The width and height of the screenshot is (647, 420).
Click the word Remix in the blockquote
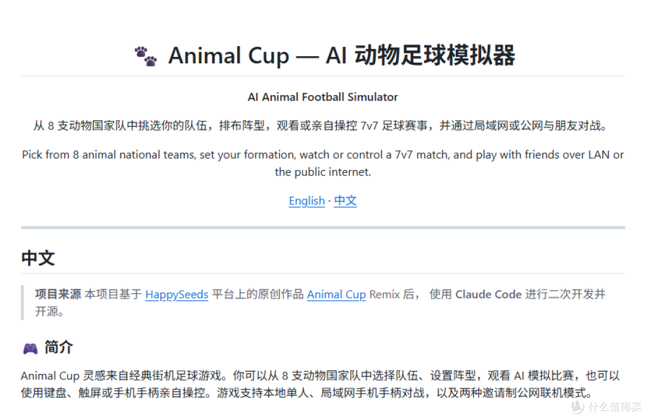click(x=385, y=294)
